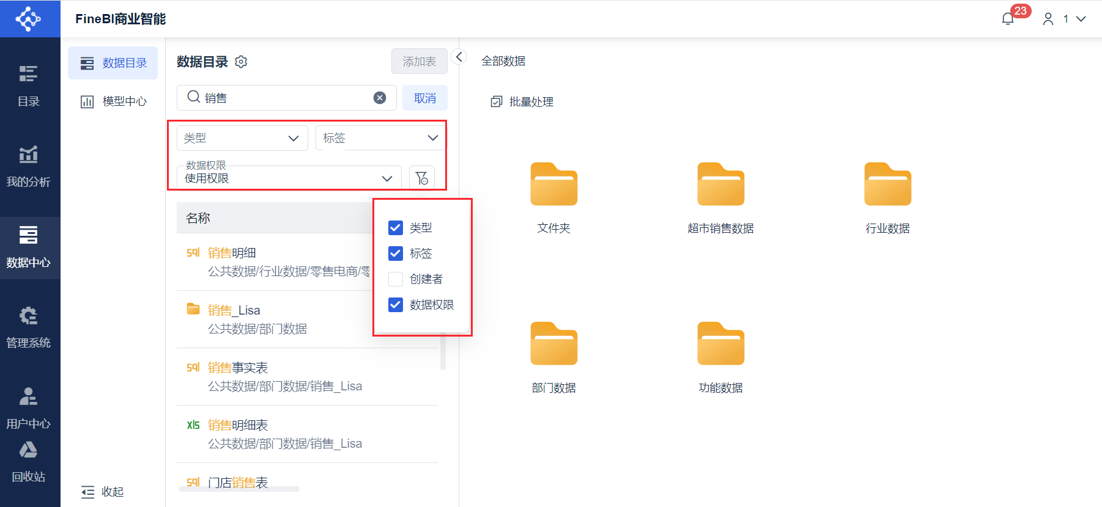Viewport: 1102px width, 507px height.
Task: Open the 目录 sidebar section
Action: (x=29, y=86)
